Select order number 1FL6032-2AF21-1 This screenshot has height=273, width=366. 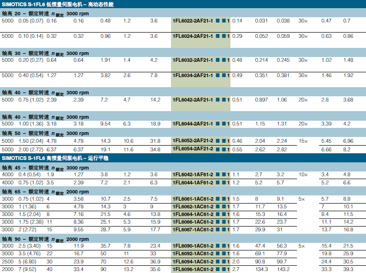click(x=193, y=60)
